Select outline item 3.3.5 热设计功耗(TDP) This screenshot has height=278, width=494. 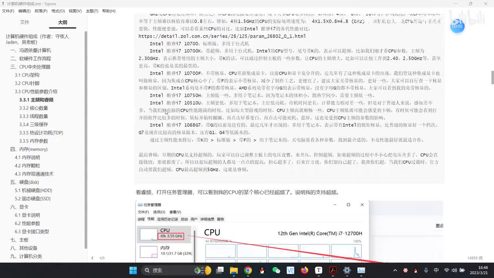(41, 133)
